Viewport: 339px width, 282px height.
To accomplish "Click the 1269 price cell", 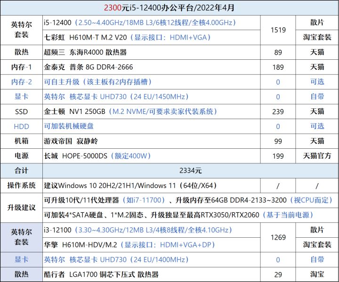I will pyautogui.click(x=278, y=237).
